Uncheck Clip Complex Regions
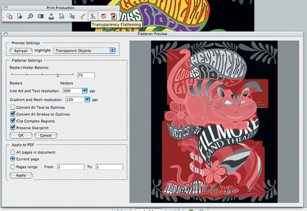Viewport: 307px width, 211px height. pyautogui.click(x=13, y=120)
